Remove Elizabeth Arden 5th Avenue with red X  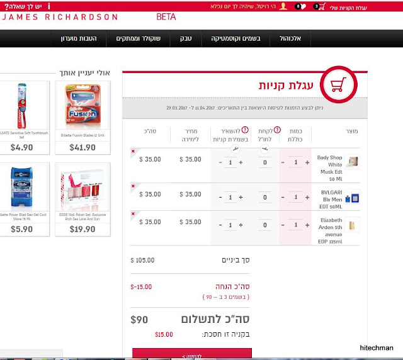click(133, 213)
